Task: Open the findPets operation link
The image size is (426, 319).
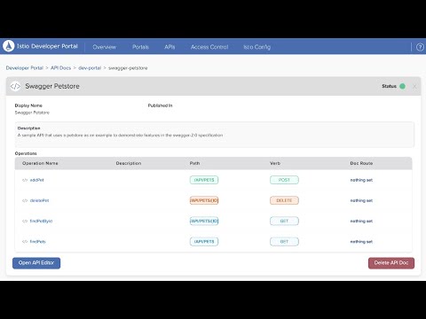Action: [x=38, y=242]
